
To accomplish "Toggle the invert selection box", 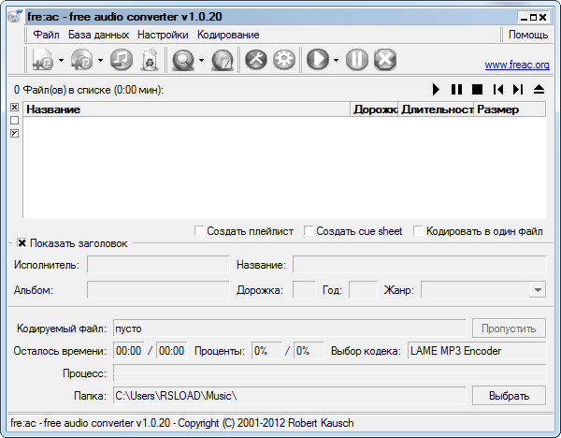I will point(14,133).
